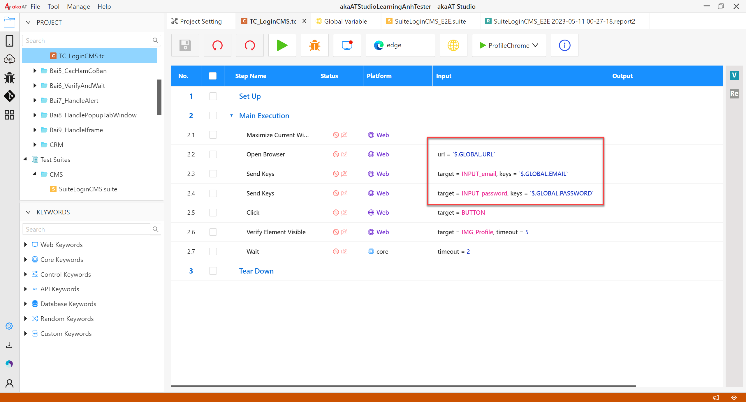Viewport: 746px width, 402px height.
Task: Switch to the Global Variable tab
Action: pos(345,21)
